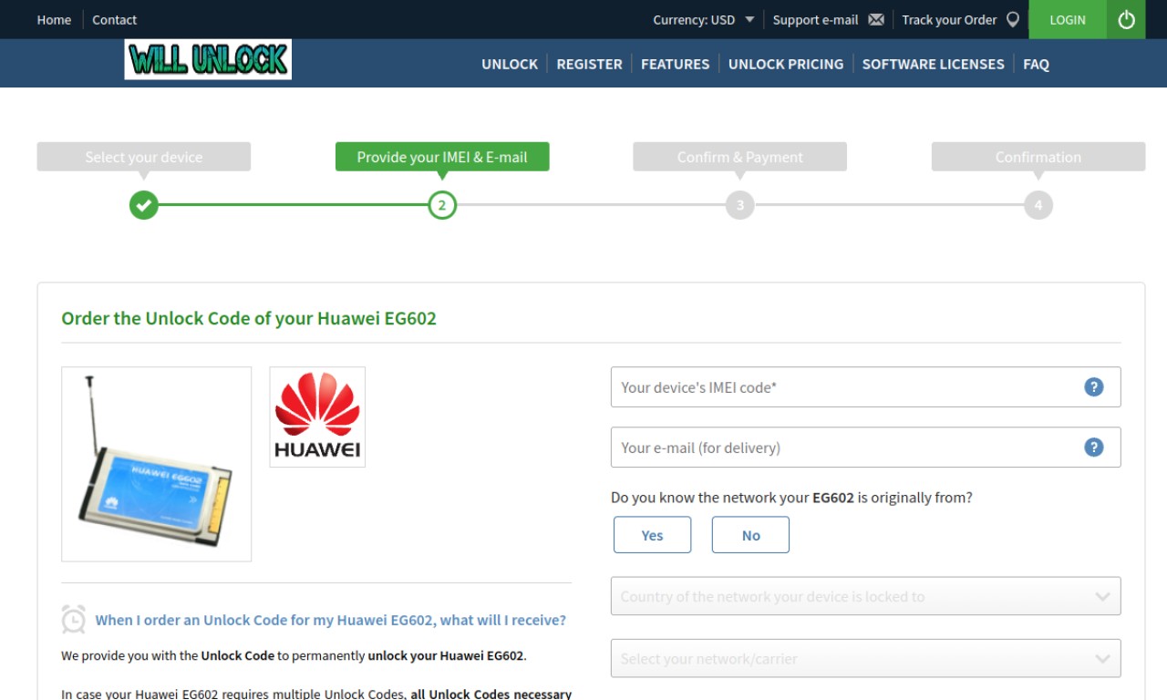Click the 'what will I receive?' question heading
Viewport: 1167px width, 700px height.
pyautogui.click(x=331, y=620)
